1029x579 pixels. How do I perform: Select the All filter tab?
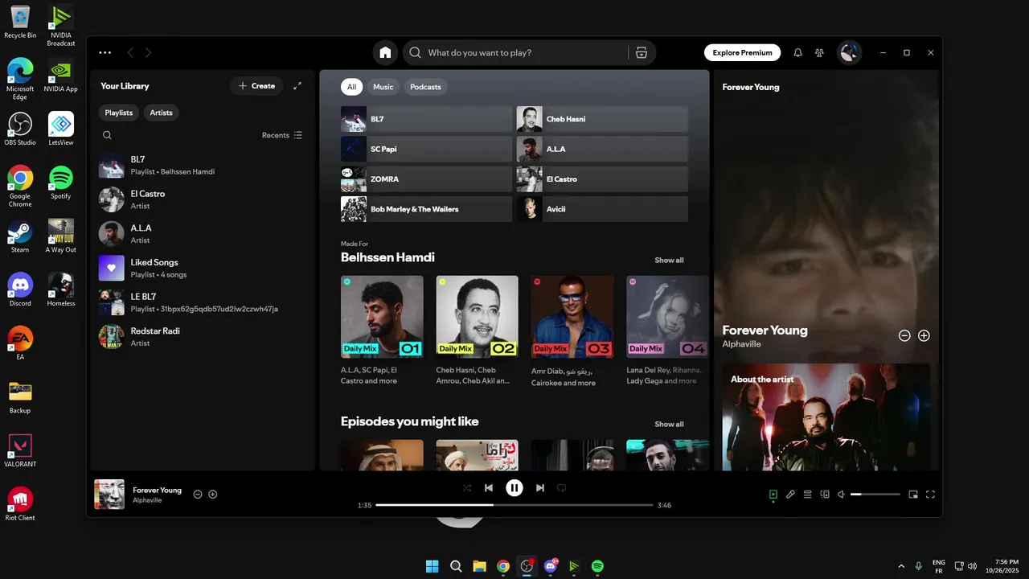[x=351, y=87]
